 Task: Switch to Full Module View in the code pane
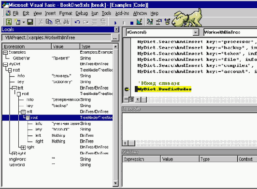pos(131,99)
